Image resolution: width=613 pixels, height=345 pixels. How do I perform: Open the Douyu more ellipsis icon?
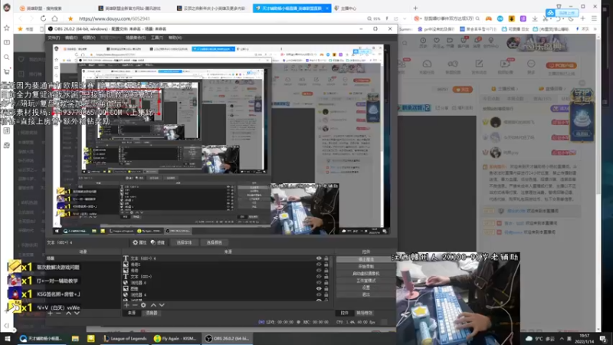(531, 64)
